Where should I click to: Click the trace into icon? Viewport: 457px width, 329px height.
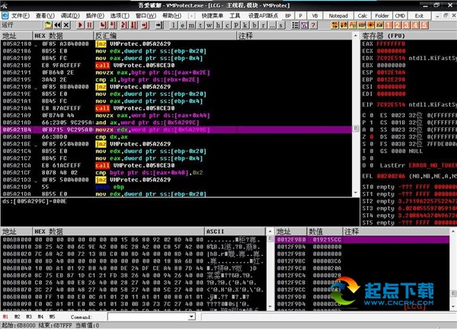[124, 25]
